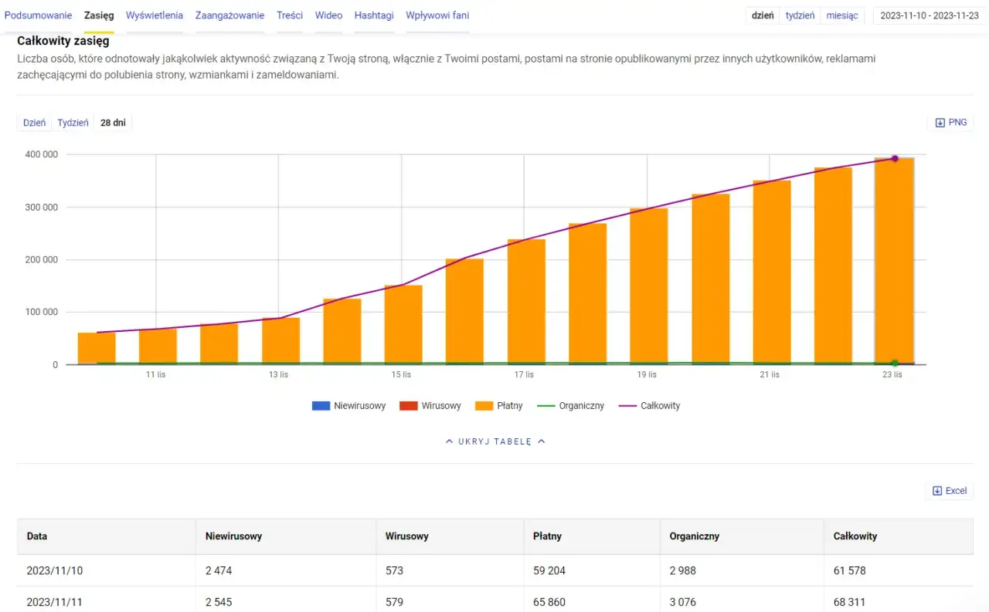Click the orange bar for 17 lis
Screen dimensions: 989x612
(526, 301)
